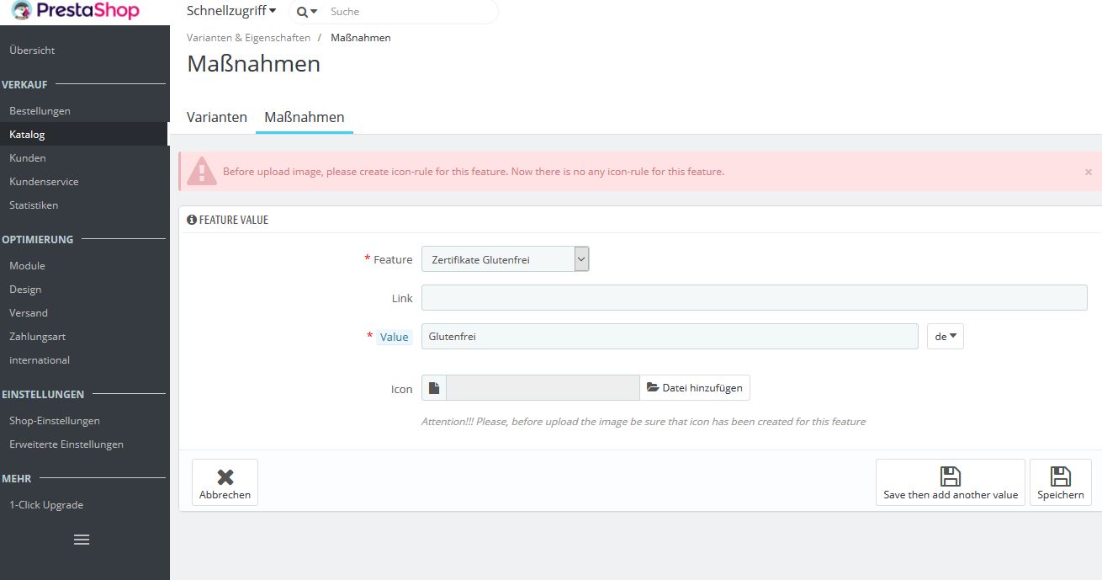This screenshot has width=1102, height=580.
Task: Open the de language dropdown
Action: [x=946, y=337]
